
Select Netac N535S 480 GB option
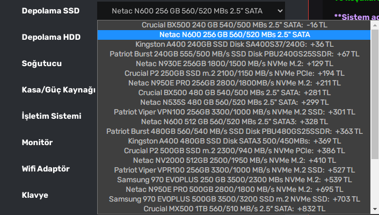[235, 102]
